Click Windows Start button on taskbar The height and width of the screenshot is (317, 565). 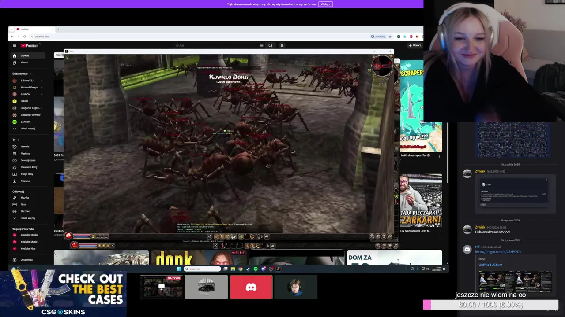click(179, 269)
